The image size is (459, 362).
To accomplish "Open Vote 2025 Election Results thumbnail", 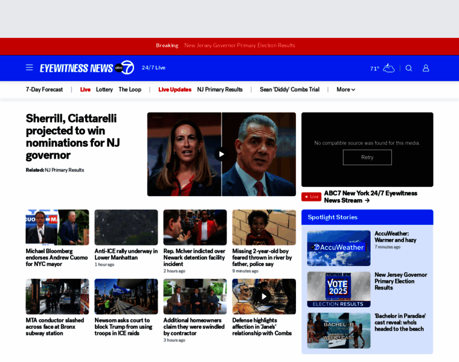I will click(339, 290).
